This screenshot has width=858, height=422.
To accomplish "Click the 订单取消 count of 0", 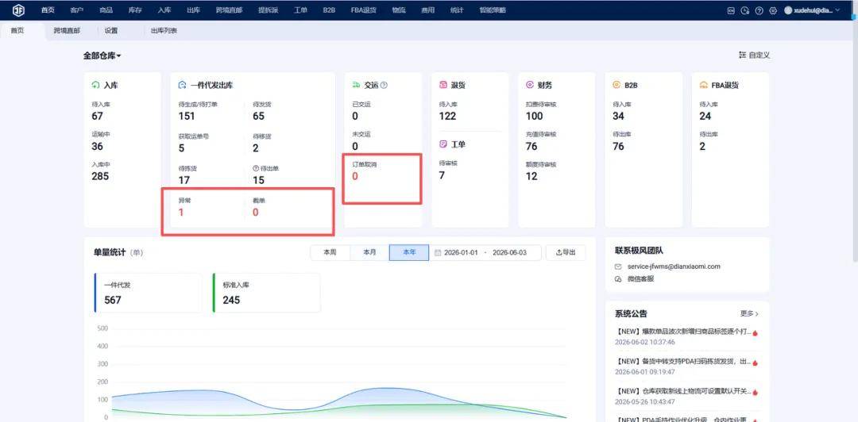I will point(355,176).
